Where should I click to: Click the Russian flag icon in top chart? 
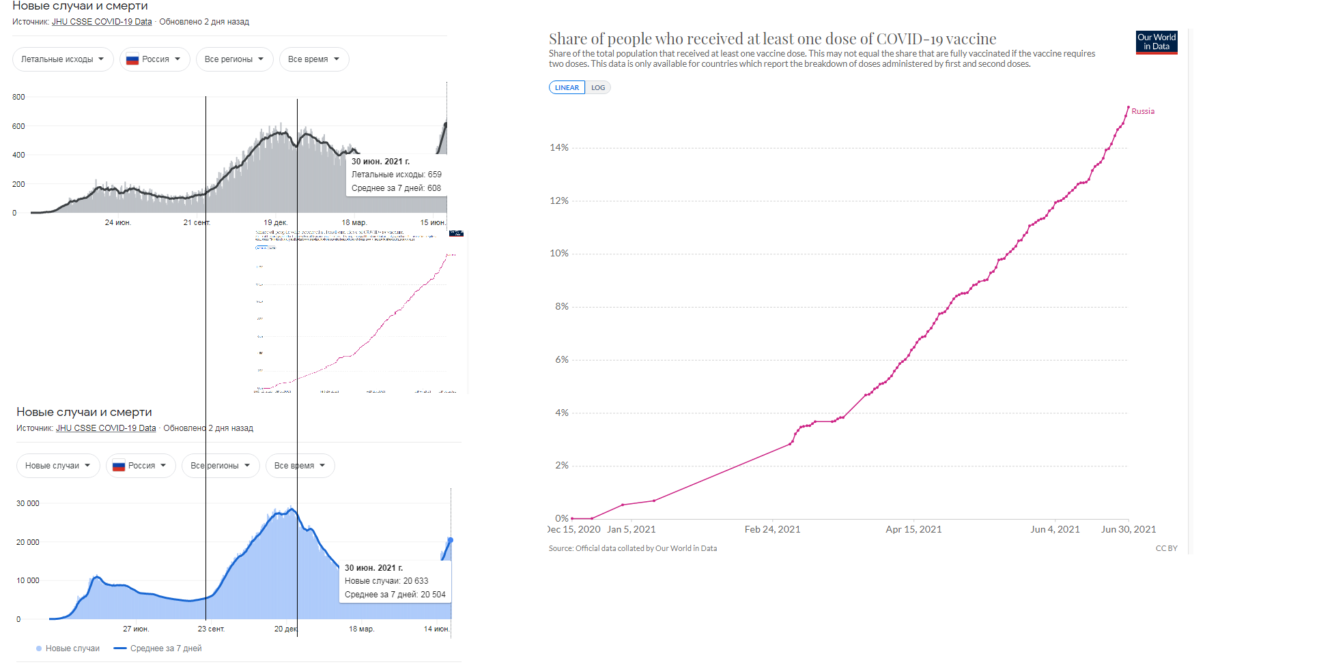click(x=132, y=59)
